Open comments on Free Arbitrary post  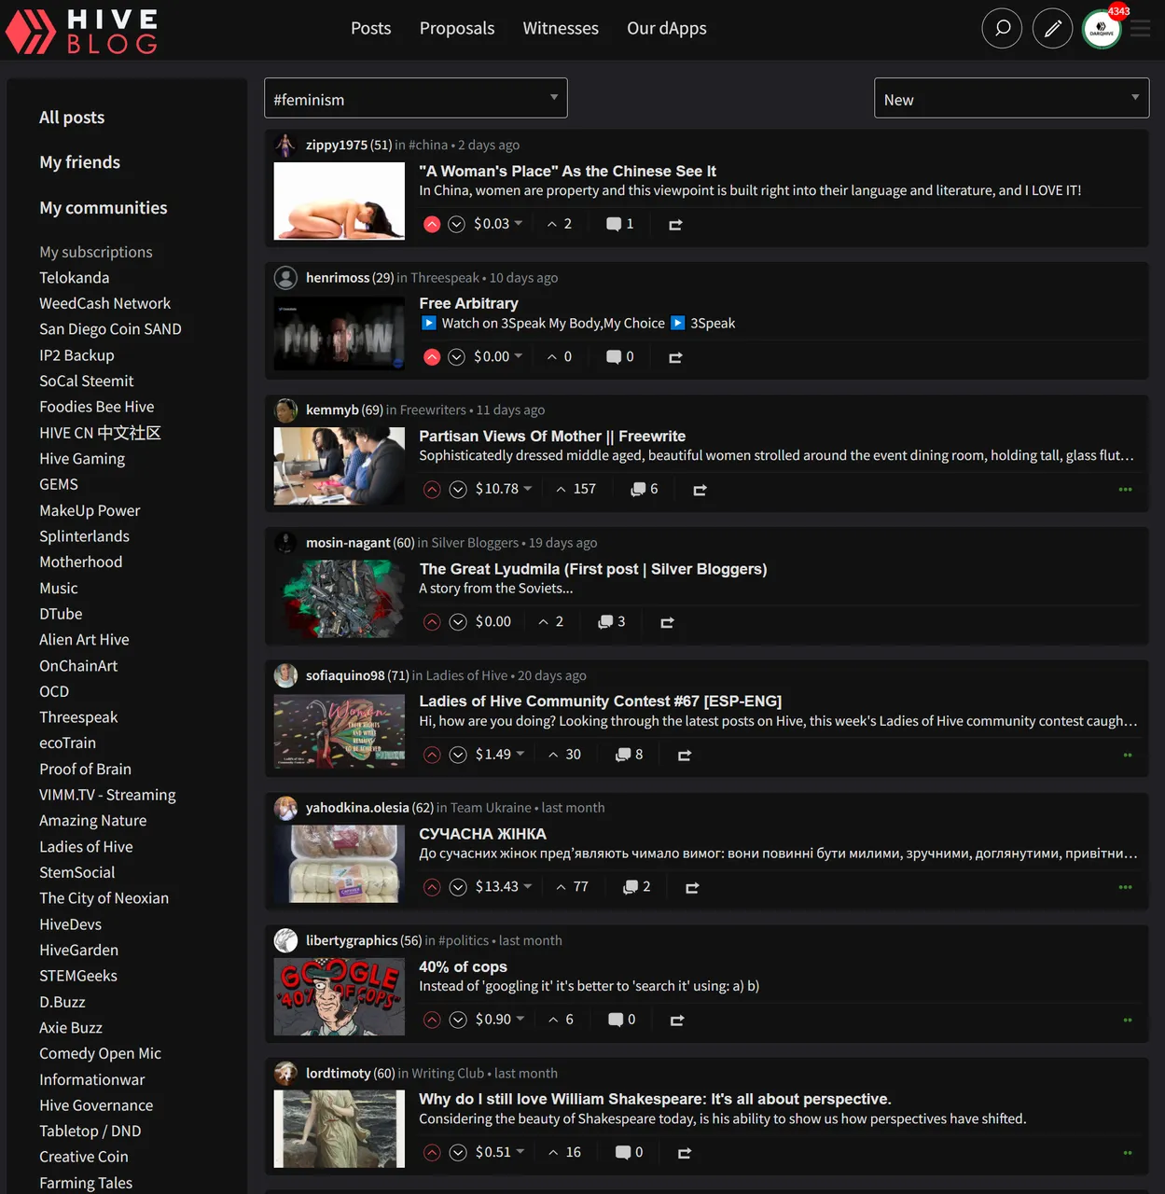pos(620,356)
